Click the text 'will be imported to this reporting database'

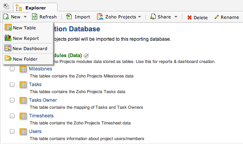[126, 39]
